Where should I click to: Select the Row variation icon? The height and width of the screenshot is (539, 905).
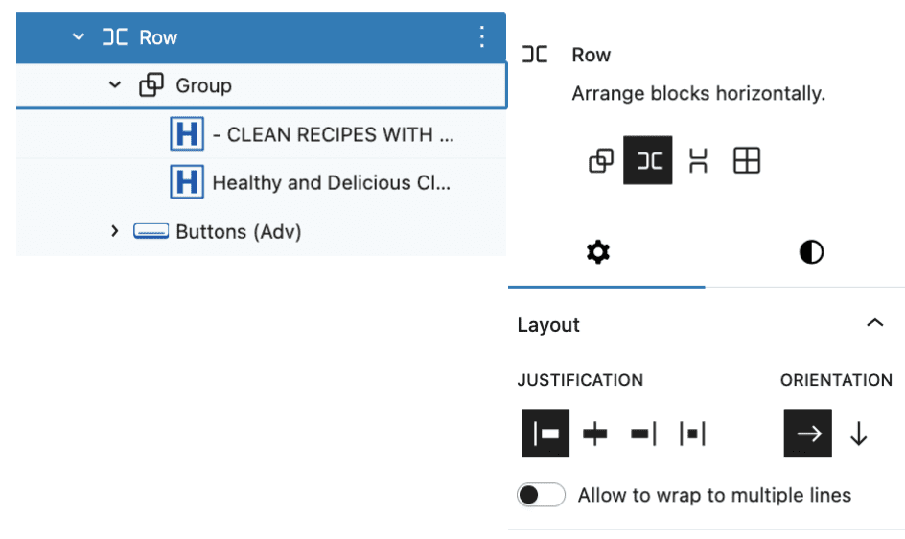pyautogui.click(x=647, y=160)
